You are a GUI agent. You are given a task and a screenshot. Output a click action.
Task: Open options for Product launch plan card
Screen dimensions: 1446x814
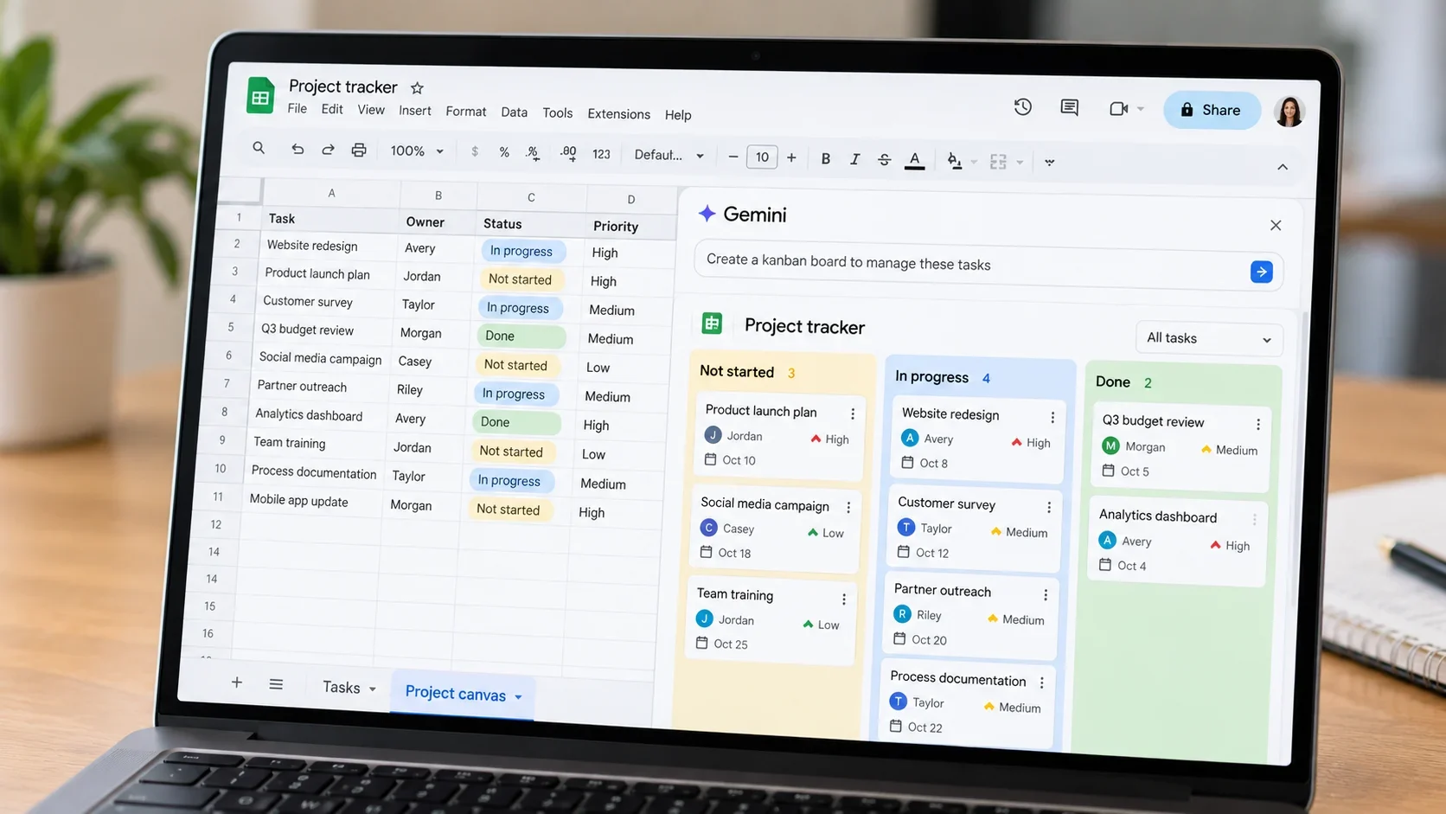pos(853,413)
